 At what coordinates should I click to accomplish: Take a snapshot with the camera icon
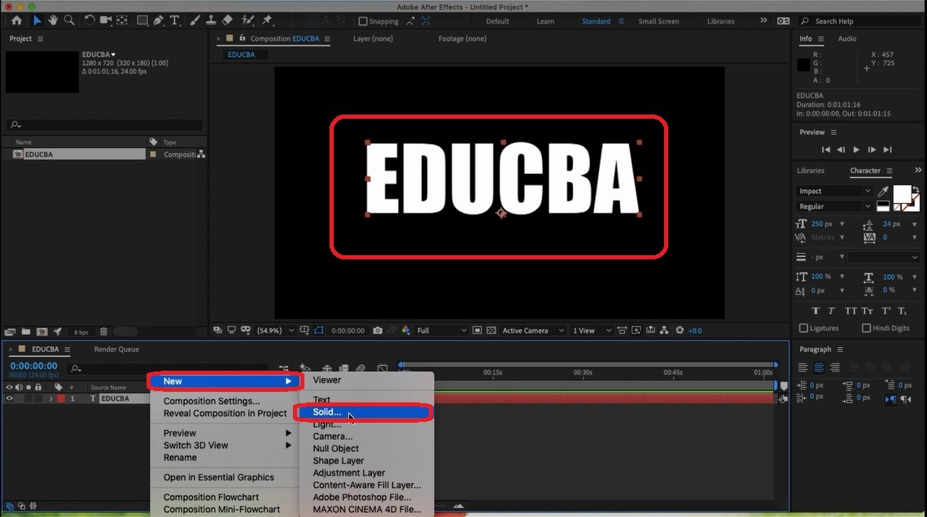coord(378,330)
